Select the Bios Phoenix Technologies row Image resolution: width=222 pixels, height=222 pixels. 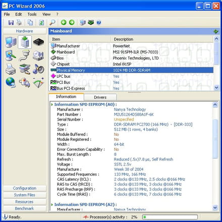click(132, 58)
